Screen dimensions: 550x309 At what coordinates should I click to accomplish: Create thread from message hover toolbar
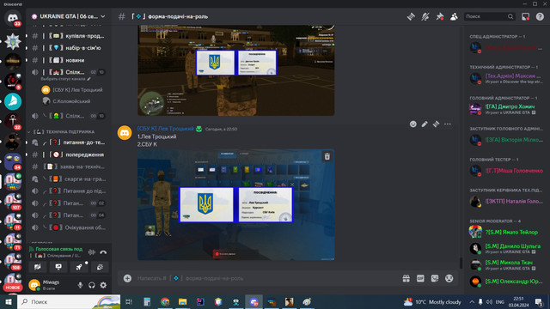click(436, 124)
